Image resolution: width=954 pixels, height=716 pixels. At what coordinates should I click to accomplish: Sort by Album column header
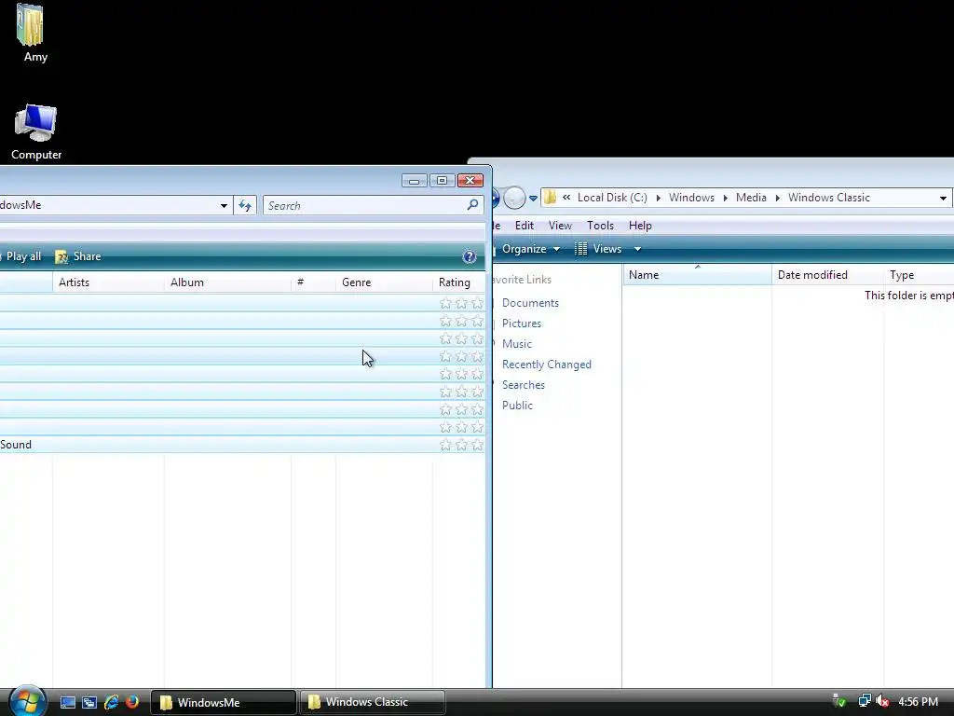coord(227,282)
